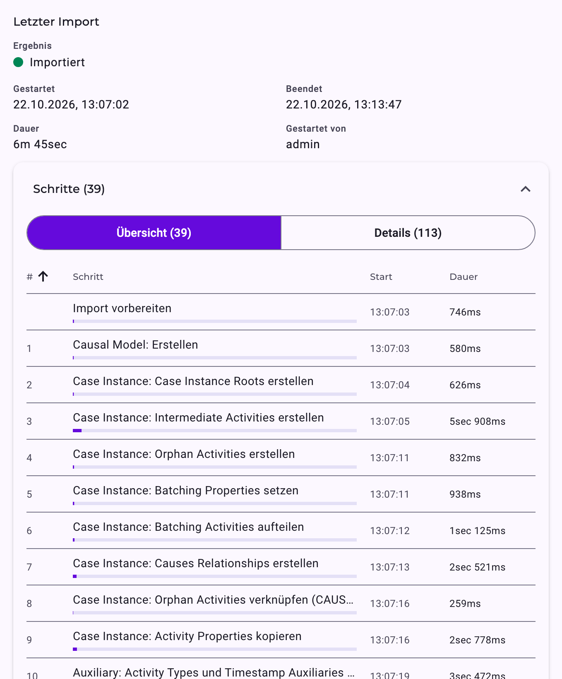Click the 2sec 521ms duration cell

pos(478,567)
